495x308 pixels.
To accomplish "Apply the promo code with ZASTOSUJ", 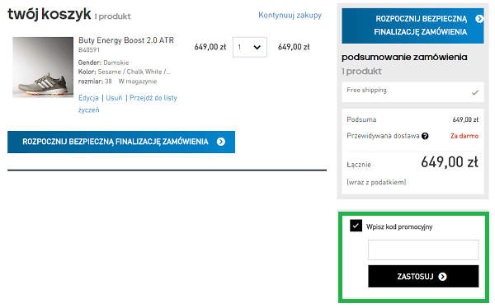I will pyautogui.click(x=423, y=277).
